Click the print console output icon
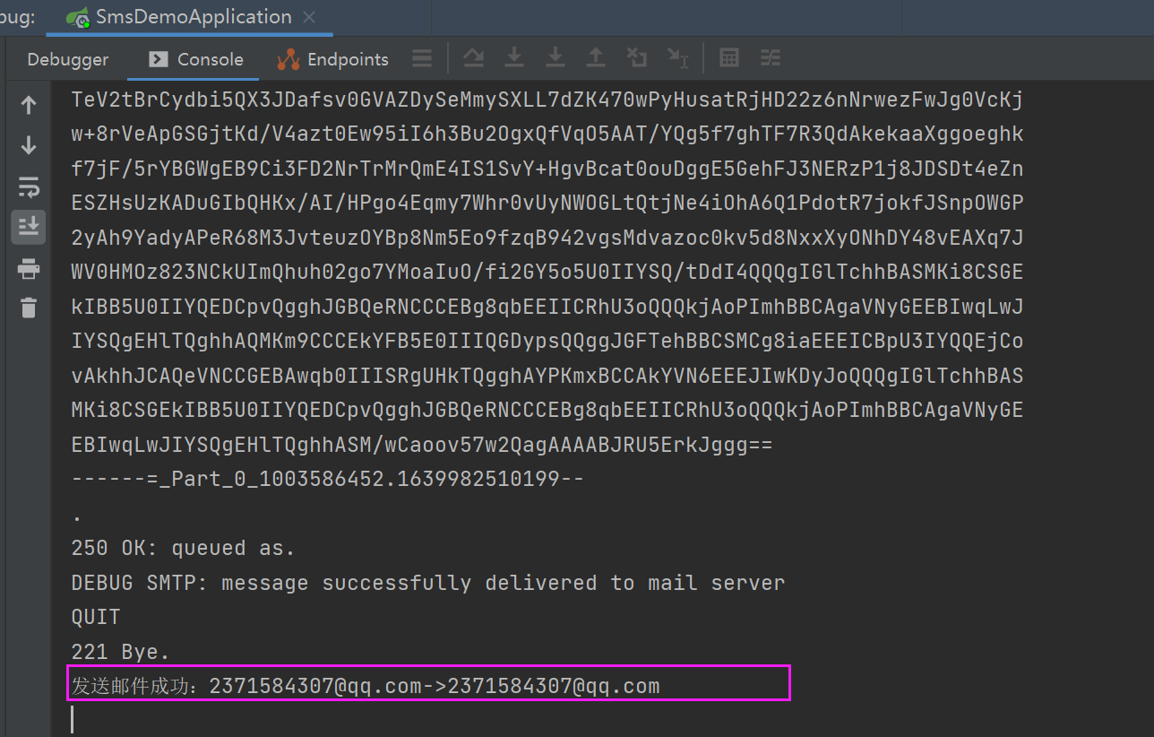The width and height of the screenshot is (1154, 737). (x=29, y=268)
